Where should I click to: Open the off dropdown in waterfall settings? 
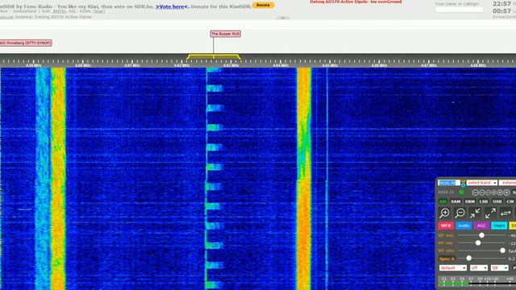pos(479,268)
